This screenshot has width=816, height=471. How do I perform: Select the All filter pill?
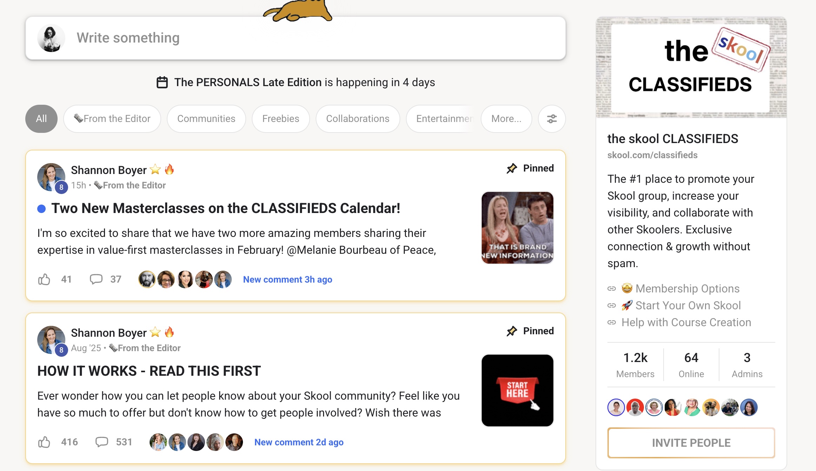click(41, 119)
